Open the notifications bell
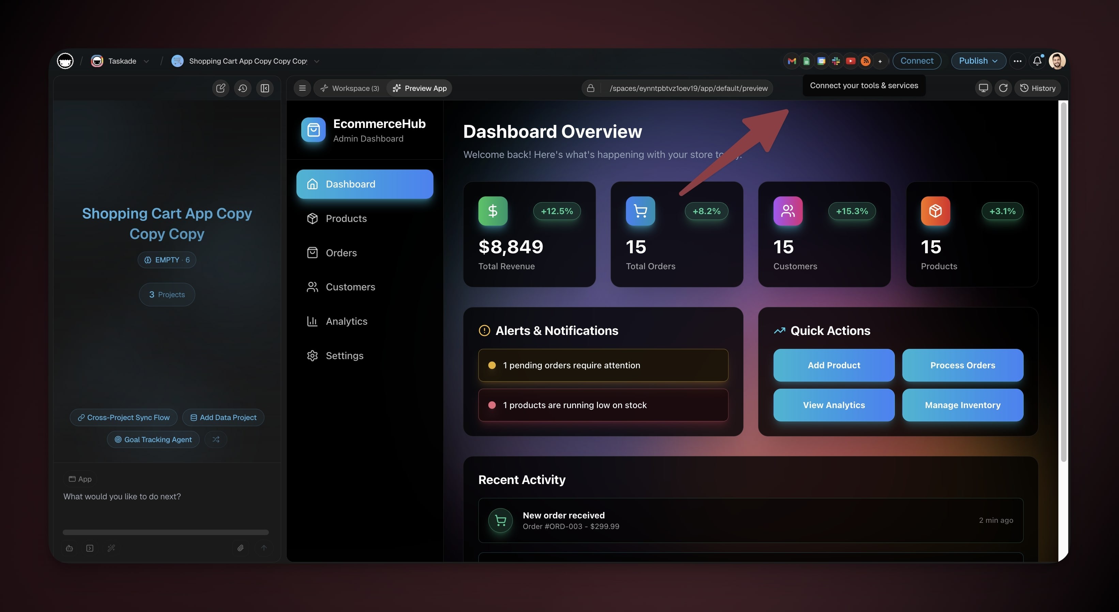 tap(1037, 61)
